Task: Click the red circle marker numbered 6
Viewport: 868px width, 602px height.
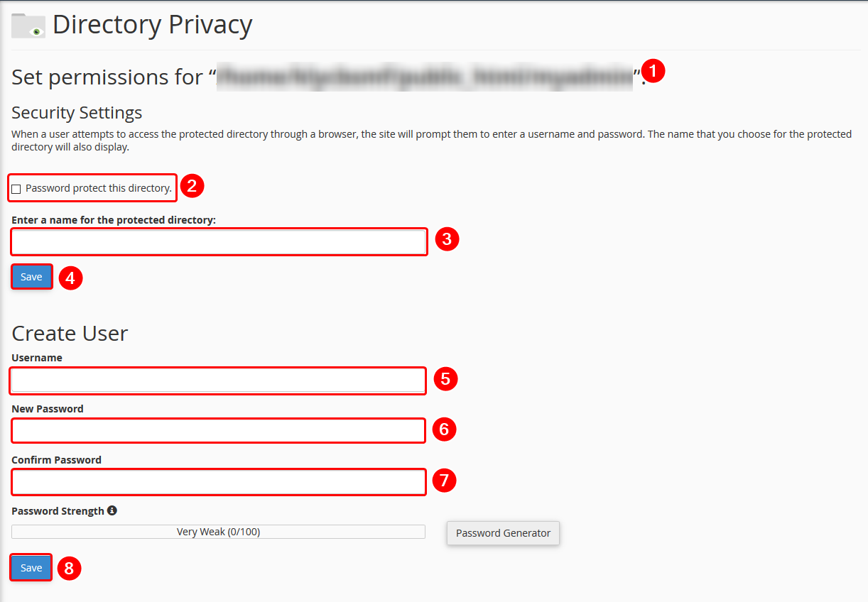Action: [x=444, y=429]
